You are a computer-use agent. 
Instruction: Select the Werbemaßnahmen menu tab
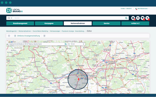[78, 23]
